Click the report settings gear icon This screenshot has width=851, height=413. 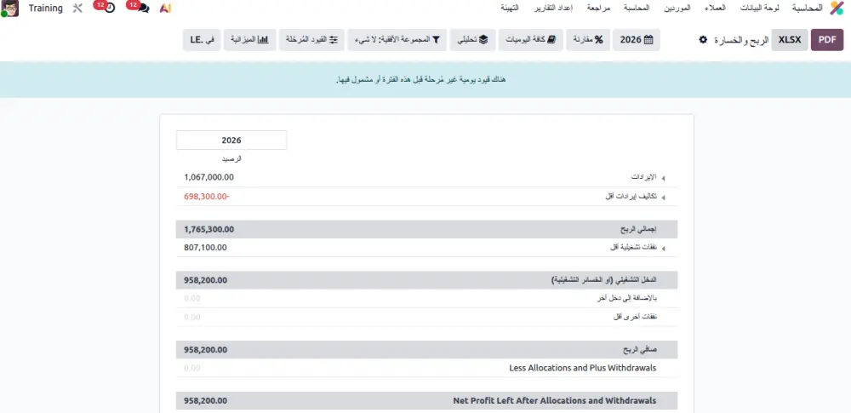703,40
